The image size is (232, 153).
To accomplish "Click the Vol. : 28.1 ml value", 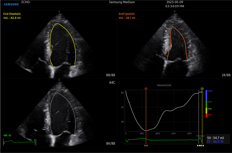I will point(127,18).
